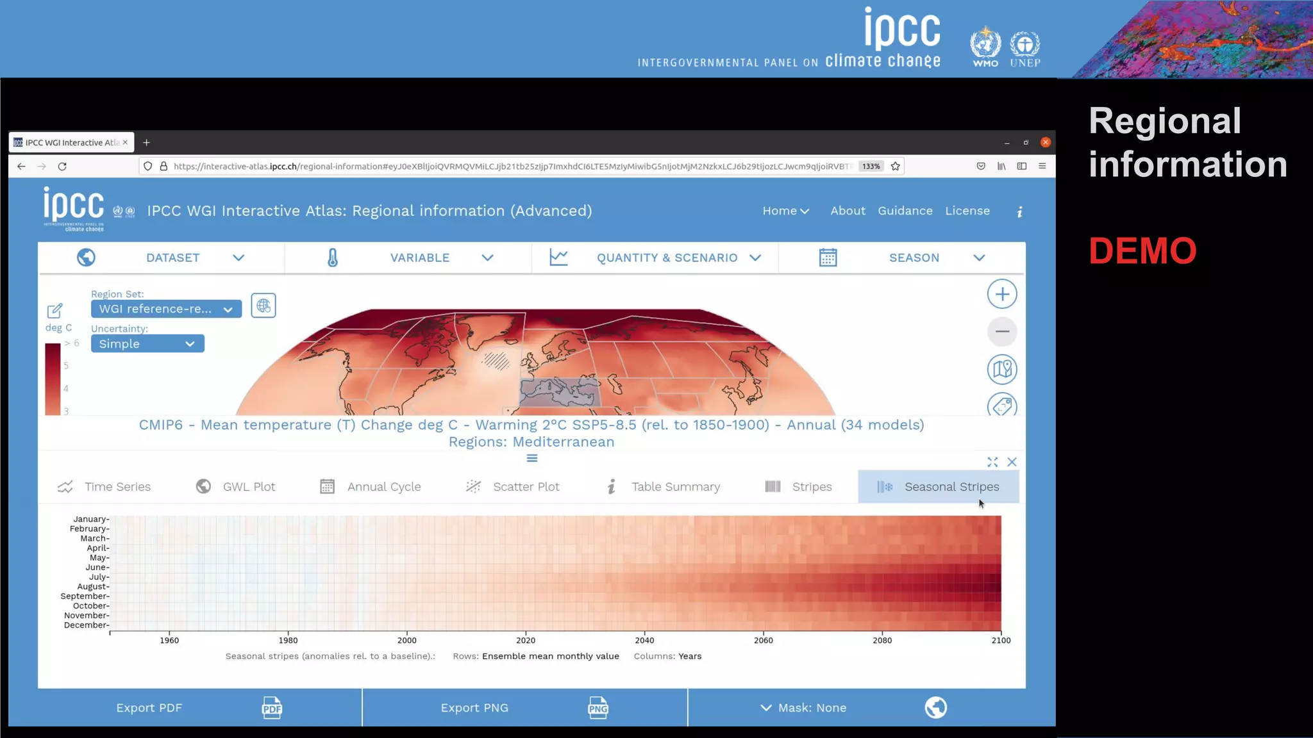Open the License link

[967, 211]
